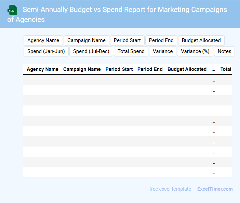Click the Period Start column header
Viewport: 240px width, 203px height.
(x=119, y=69)
